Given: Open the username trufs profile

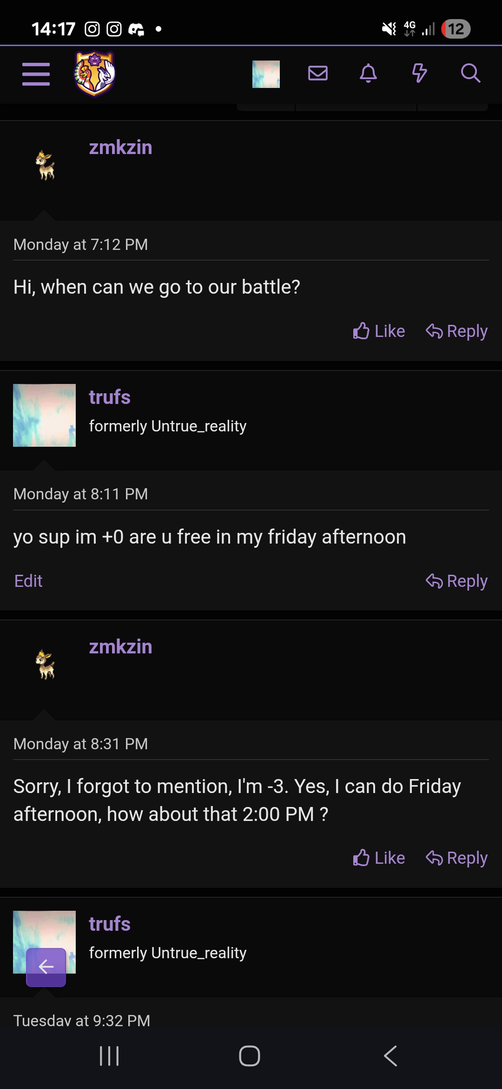Looking at the screenshot, I should click(x=109, y=397).
